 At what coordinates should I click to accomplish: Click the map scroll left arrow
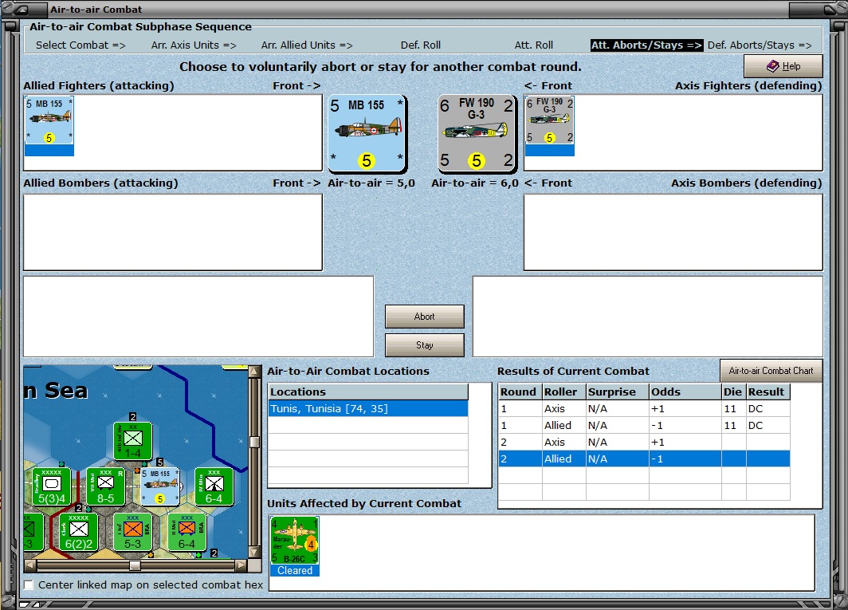(x=30, y=565)
